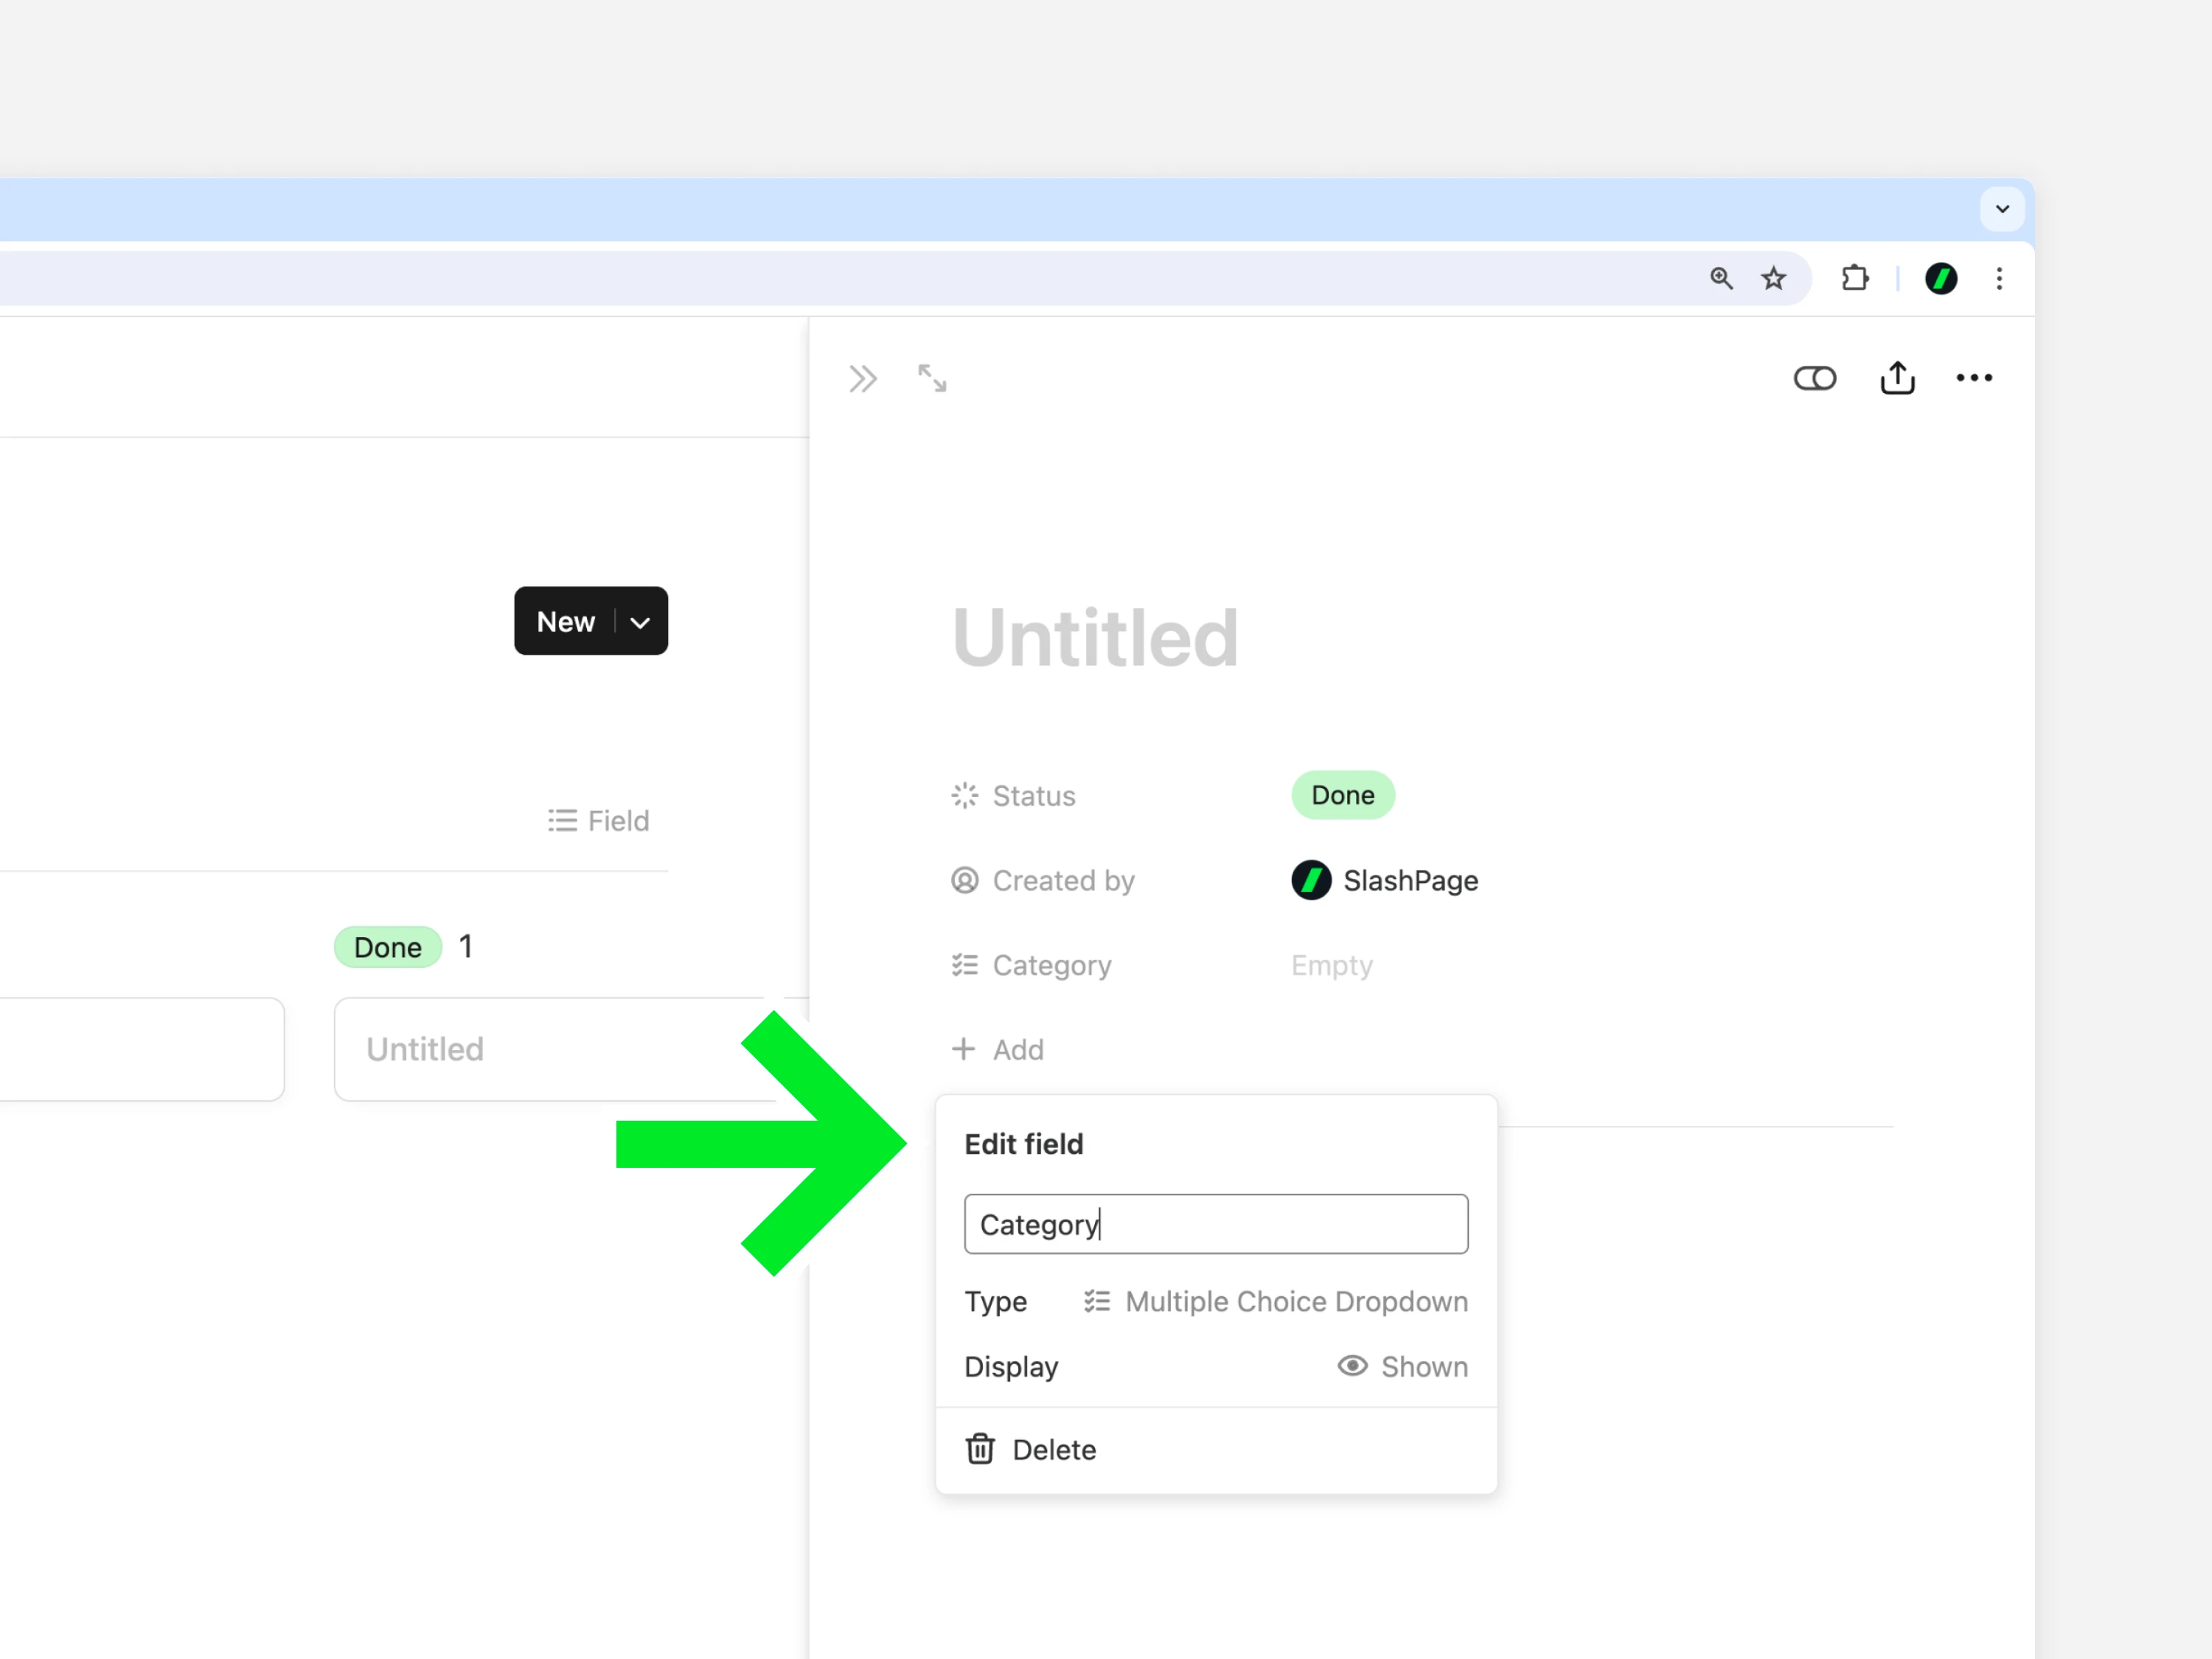The image size is (2212, 1659).
Task: Click the Edit field heading
Action: pos(1023,1144)
